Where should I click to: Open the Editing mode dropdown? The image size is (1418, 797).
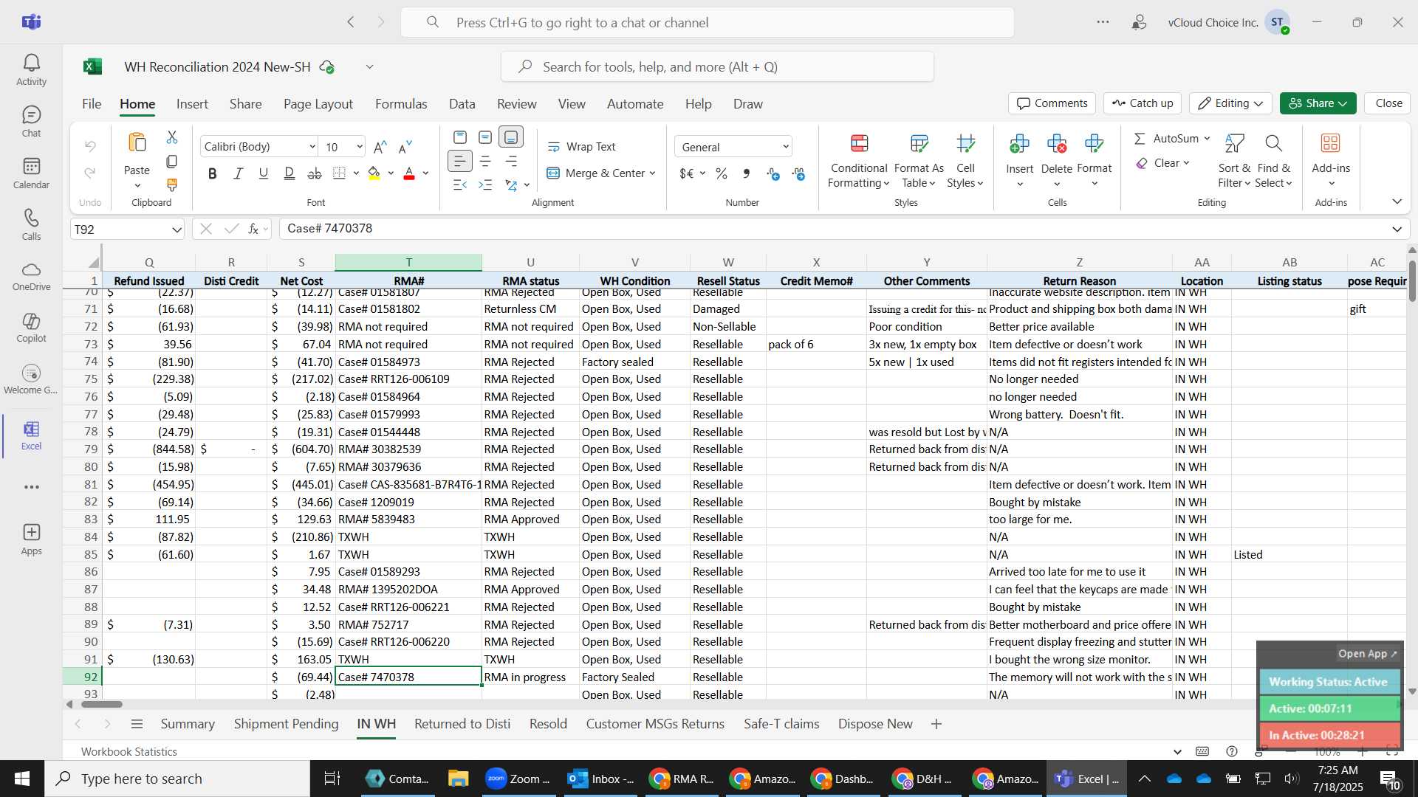(x=1230, y=103)
